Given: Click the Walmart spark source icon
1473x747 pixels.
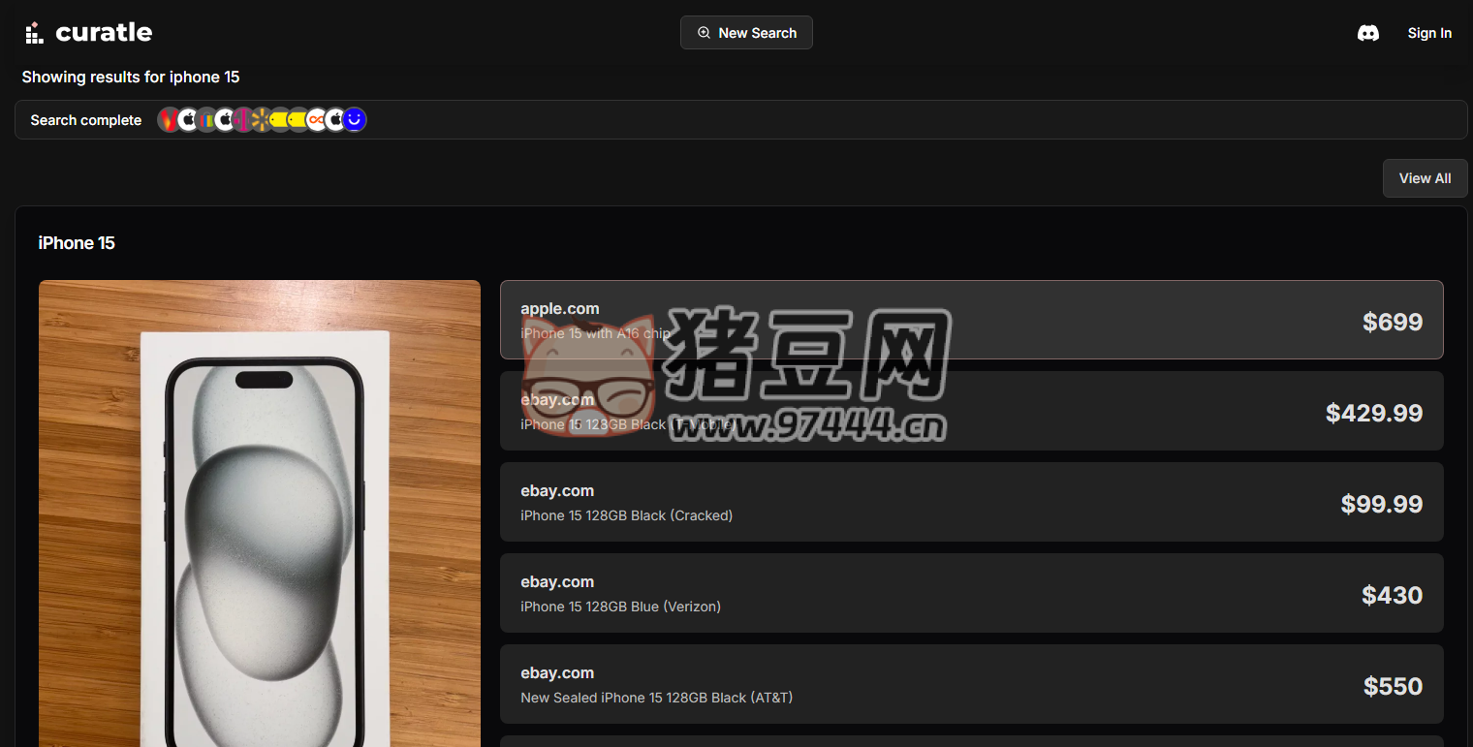Looking at the screenshot, I should click(261, 120).
